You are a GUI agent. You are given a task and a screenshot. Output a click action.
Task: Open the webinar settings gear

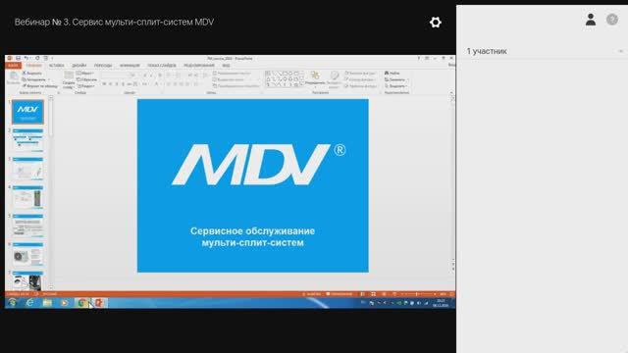436,22
